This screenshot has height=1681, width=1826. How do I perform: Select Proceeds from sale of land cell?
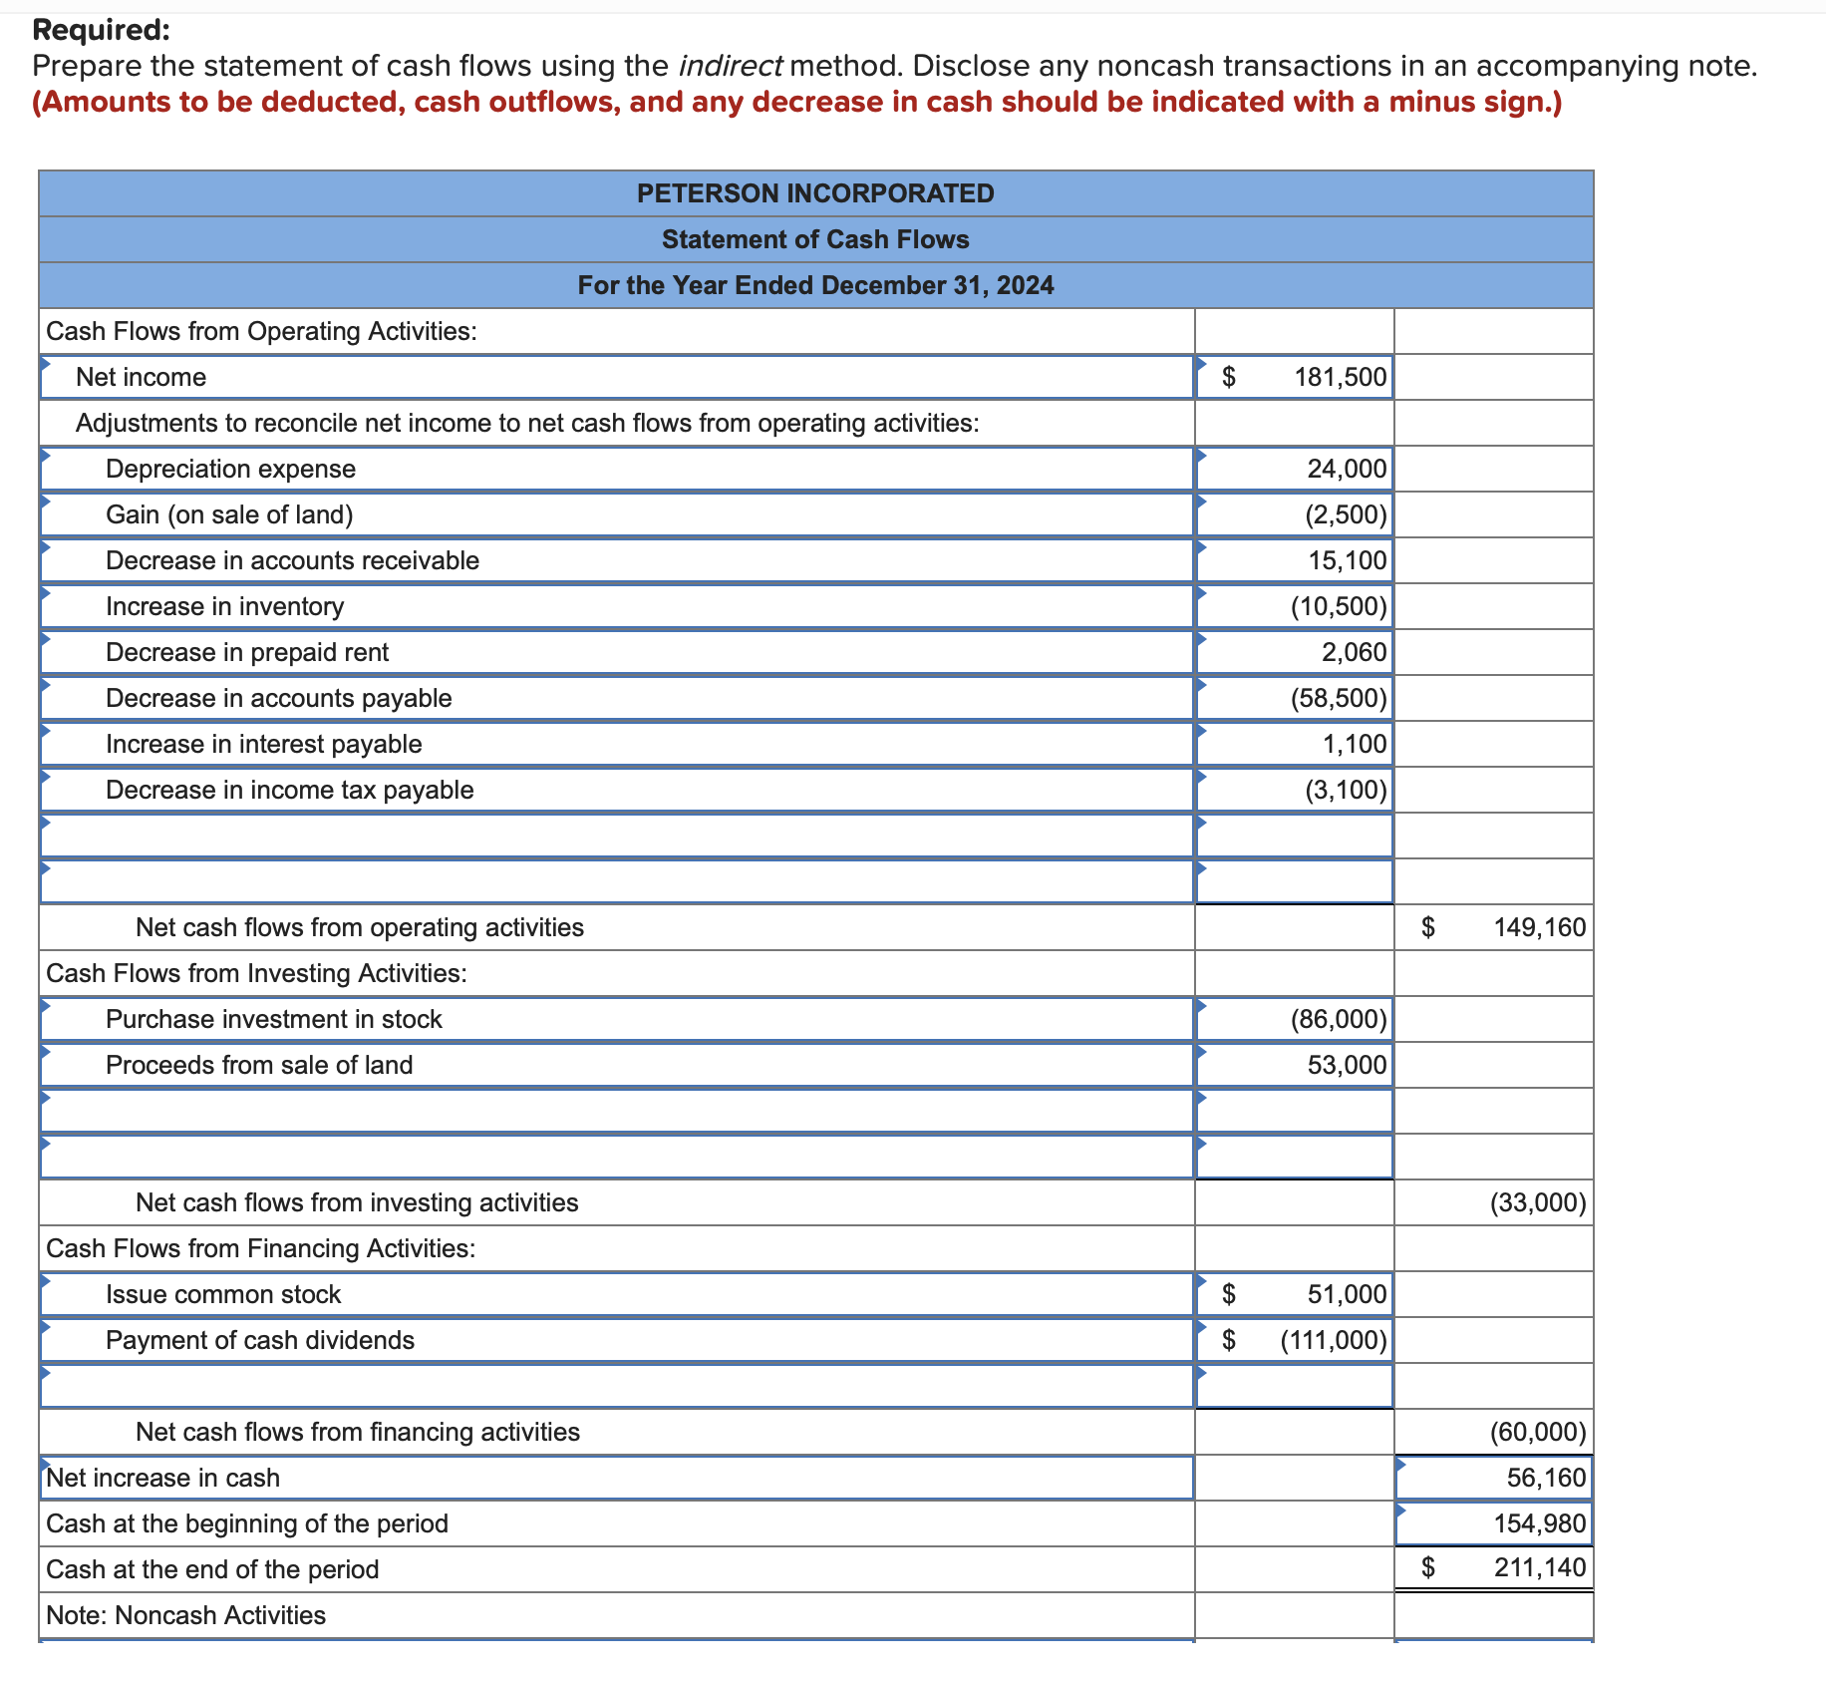coord(617,1065)
